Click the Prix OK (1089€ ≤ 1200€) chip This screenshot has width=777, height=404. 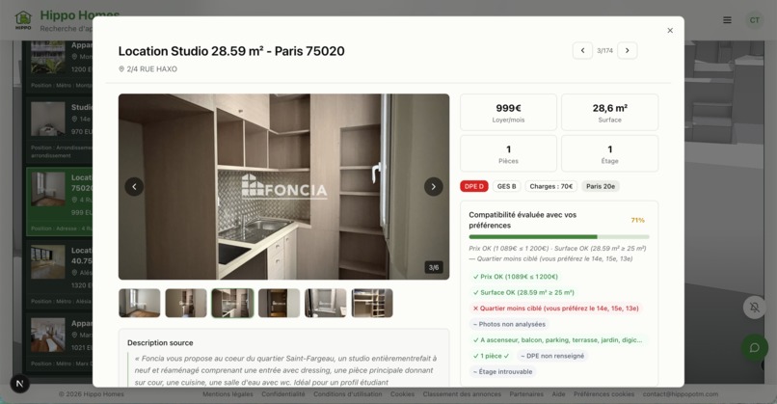pos(516,277)
